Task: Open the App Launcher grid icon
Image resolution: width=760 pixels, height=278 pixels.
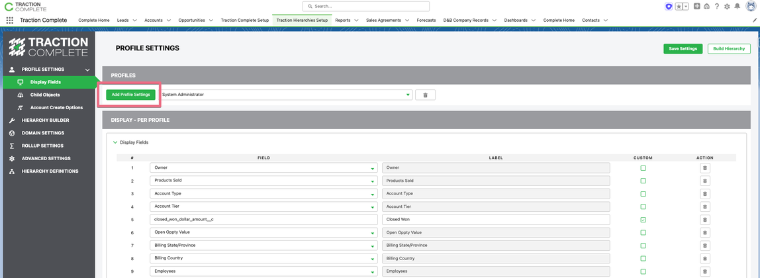Action: pyautogui.click(x=10, y=21)
